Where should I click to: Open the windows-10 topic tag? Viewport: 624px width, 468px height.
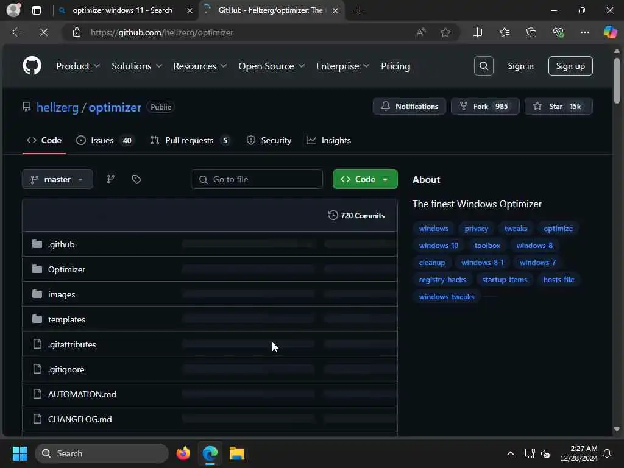[439, 246]
